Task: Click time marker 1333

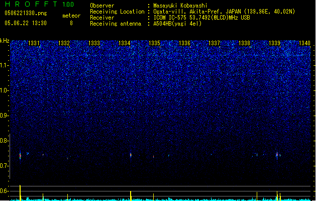Action: point(94,43)
